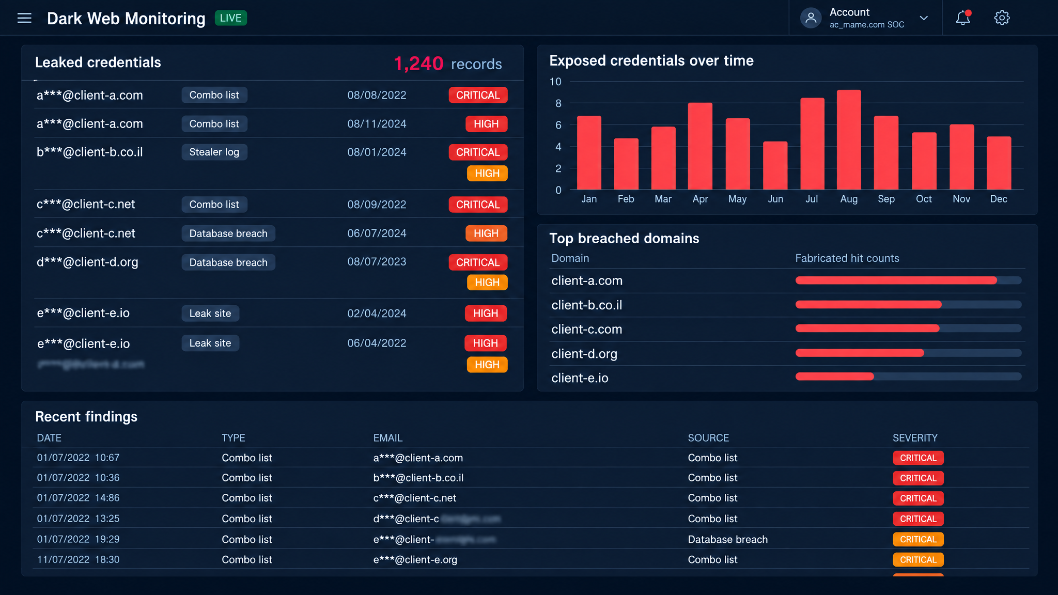1058x595 pixels.
Task: Click the Domain column header
Action: click(570, 258)
